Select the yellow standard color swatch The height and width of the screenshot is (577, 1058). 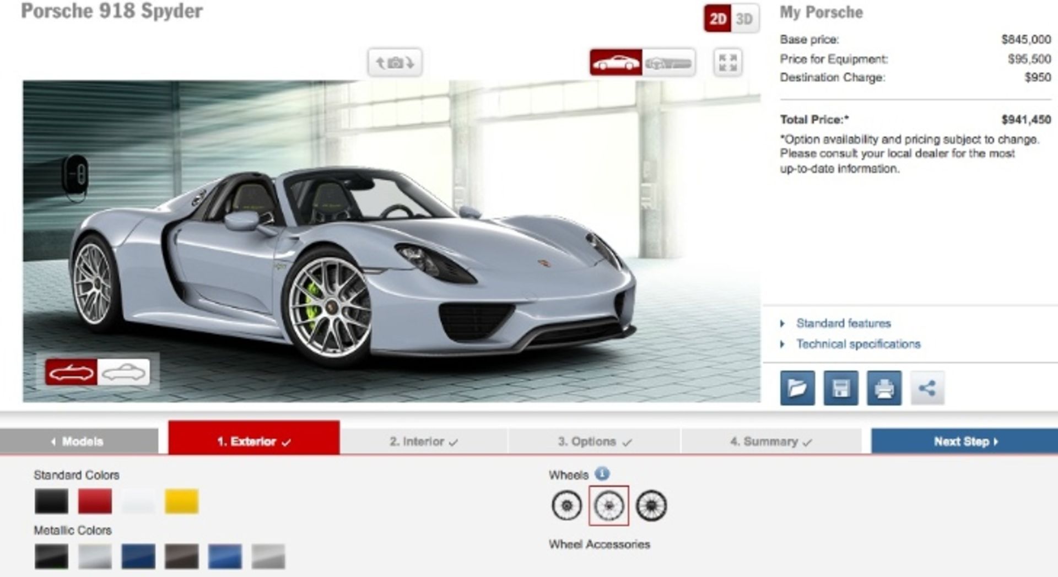coord(181,501)
